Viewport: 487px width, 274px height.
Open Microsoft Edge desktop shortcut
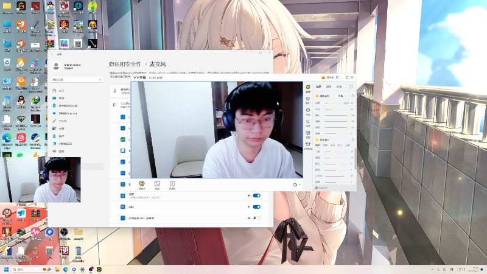(x=7, y=139)
